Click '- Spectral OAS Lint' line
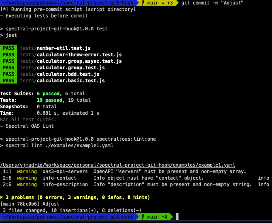 (27, 126)
